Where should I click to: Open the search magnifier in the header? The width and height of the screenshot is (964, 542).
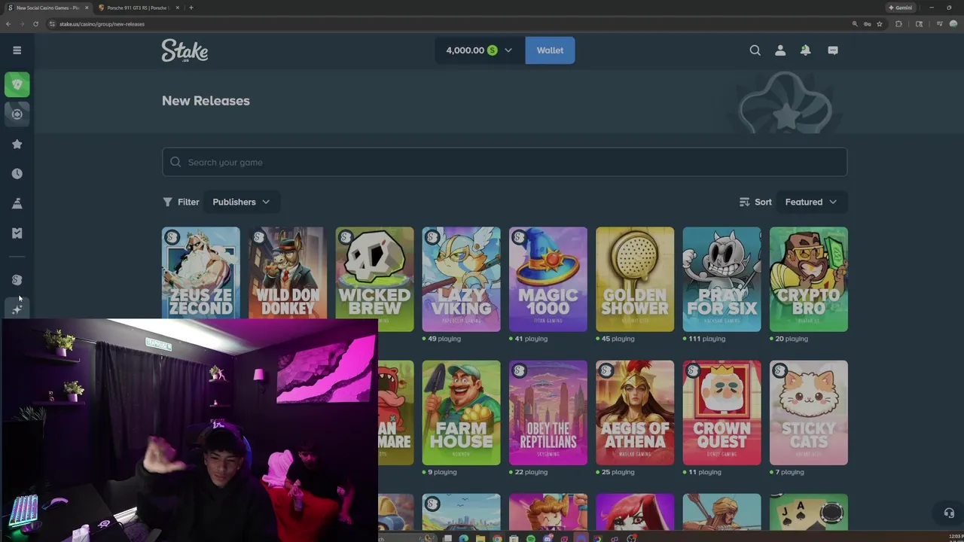(x=755, y=50)
